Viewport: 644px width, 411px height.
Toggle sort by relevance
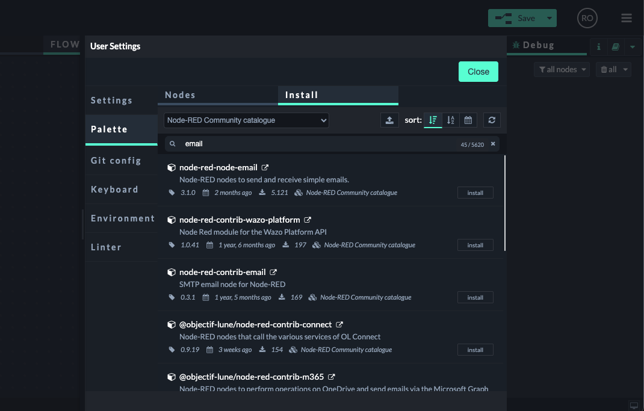tap(433, 120)
